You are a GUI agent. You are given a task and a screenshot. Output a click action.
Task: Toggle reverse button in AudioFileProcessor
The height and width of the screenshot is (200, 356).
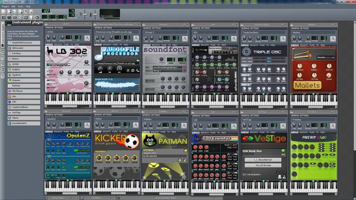128,71
